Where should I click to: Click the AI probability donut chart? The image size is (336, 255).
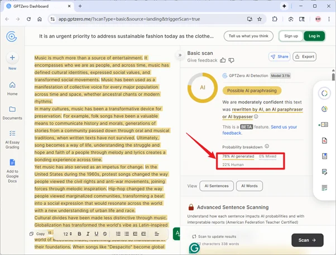tap(203, 88)
